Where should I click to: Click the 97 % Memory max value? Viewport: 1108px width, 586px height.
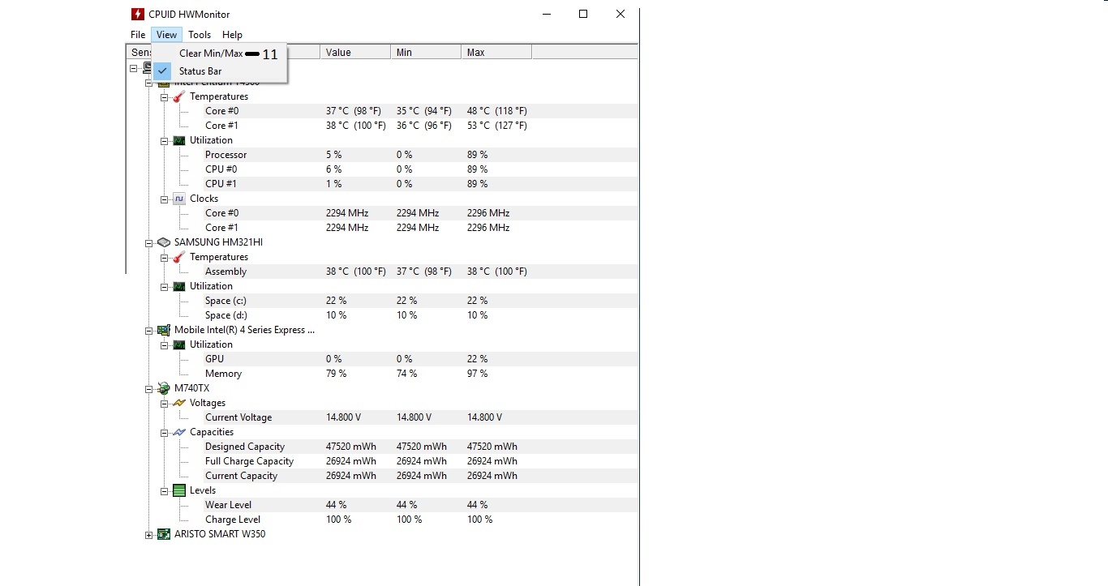(x=478, y=374)
